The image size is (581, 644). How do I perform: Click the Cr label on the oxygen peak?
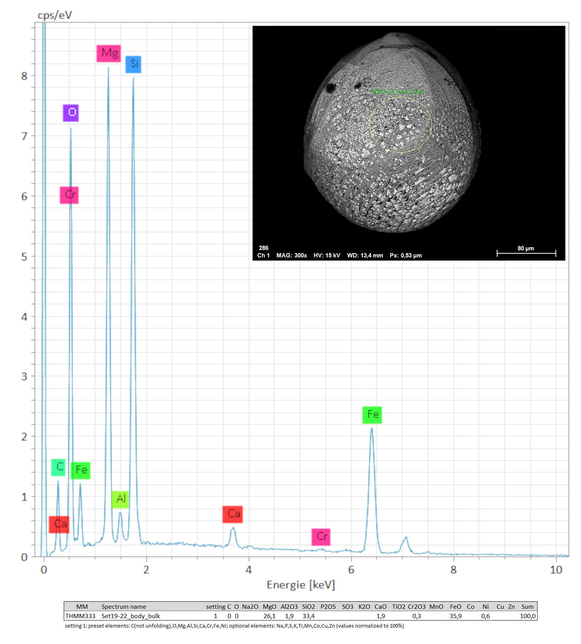point(69,195)
